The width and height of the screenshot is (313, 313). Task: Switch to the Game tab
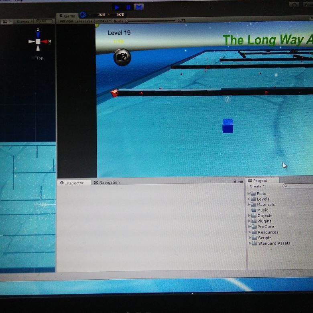[67, 16]
